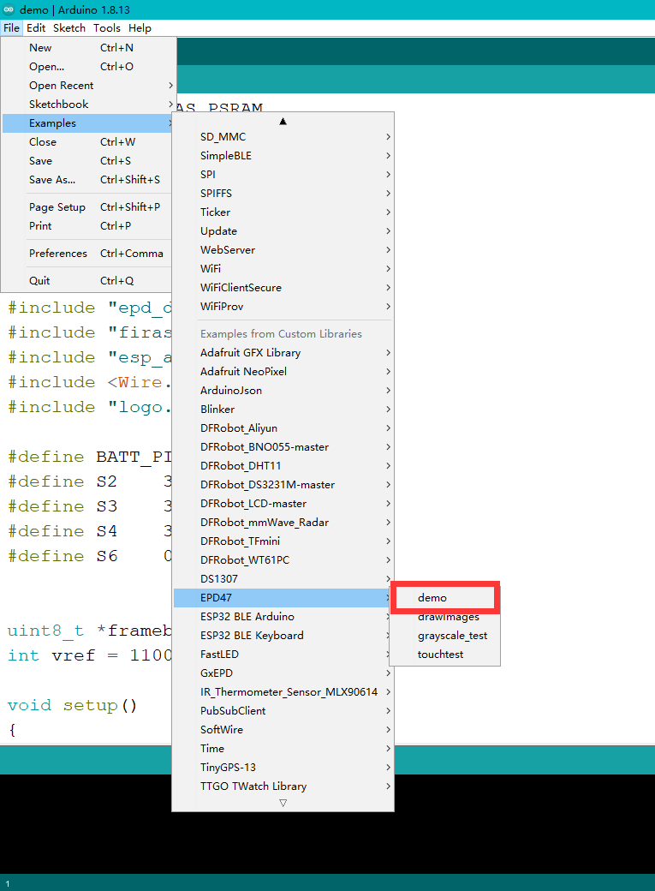
Task: Open Adafruit GFX Library examples
Action: pos(283,352)
